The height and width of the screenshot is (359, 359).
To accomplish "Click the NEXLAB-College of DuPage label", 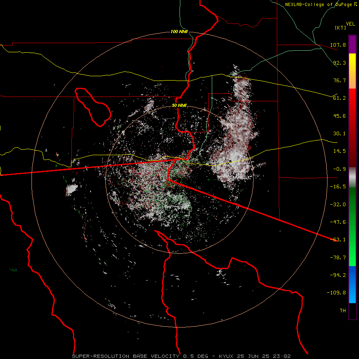I will pos(321,4).
